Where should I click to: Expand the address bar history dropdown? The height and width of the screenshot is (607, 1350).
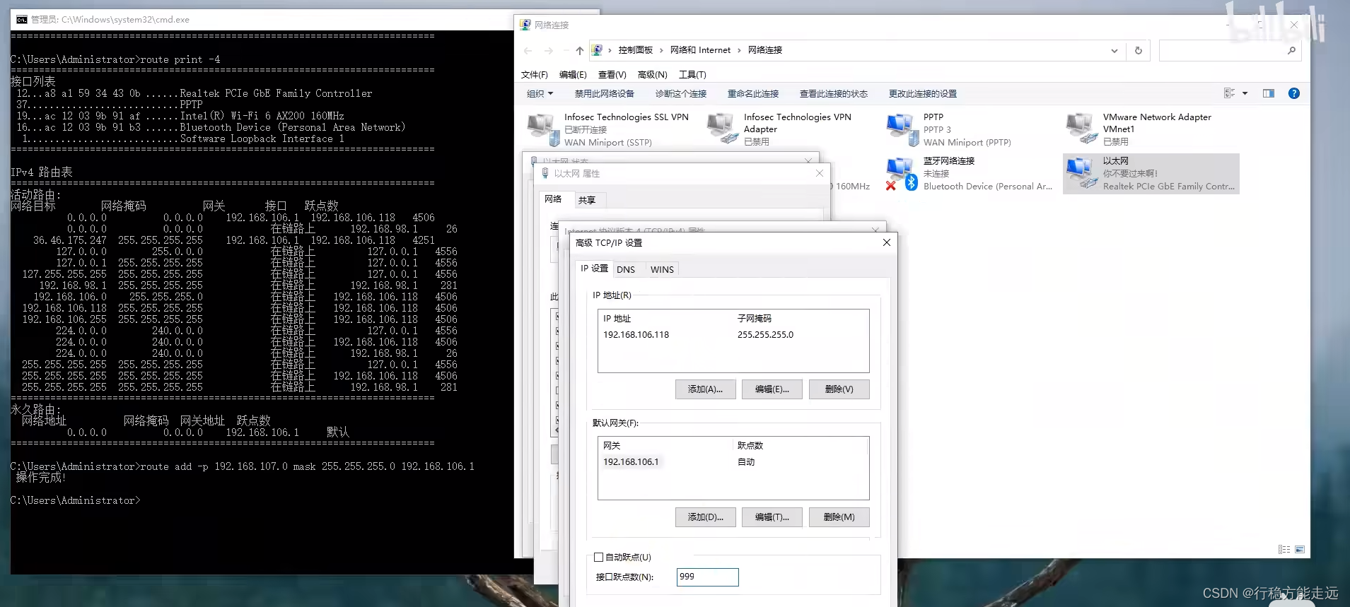[x=1114, y=50]
